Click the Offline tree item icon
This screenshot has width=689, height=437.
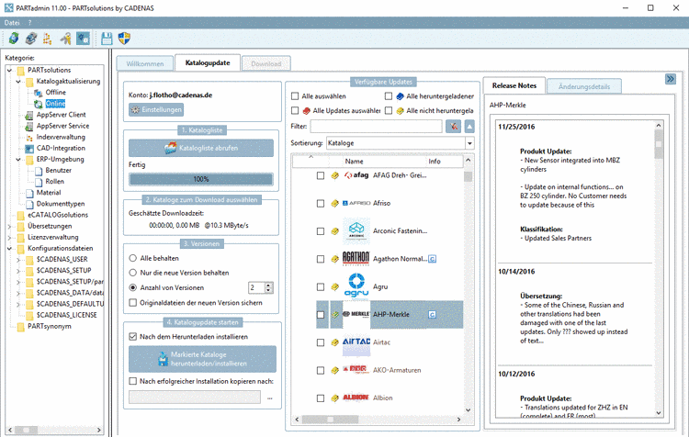click(39, 93)
